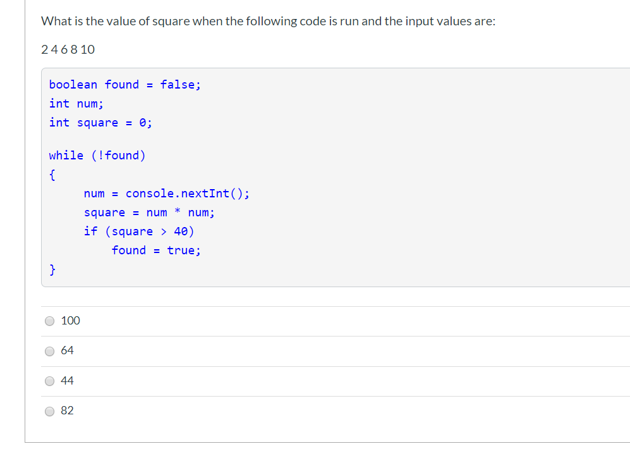Click the answer text 64
This screenshot has width=630, height=451.
coord(67,350)
